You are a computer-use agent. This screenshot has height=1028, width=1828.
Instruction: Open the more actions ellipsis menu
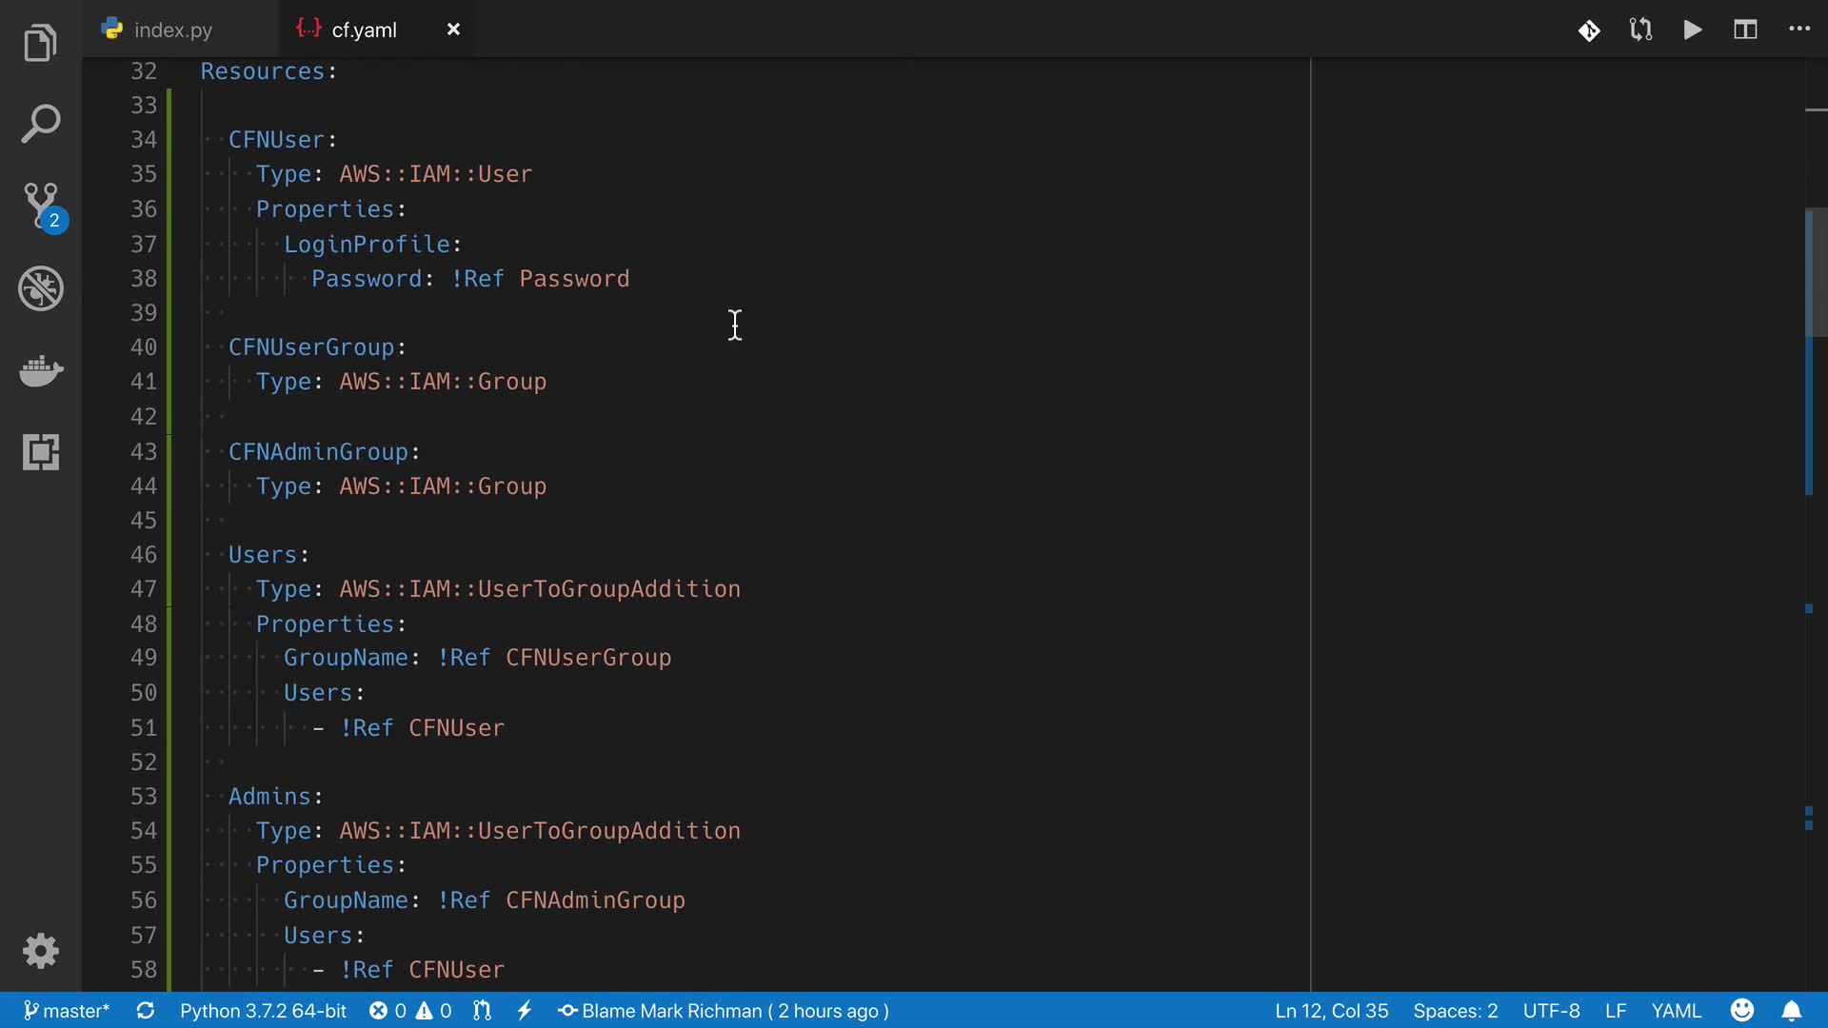click(x=1798, y=30)
